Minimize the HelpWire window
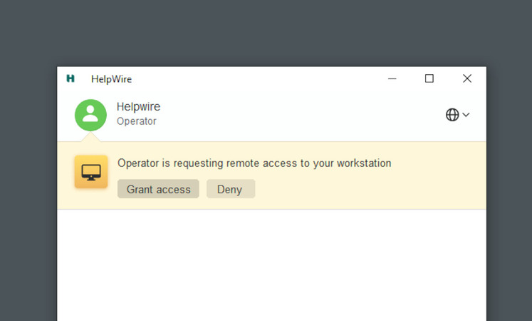The height and width of the screenshot is (321, 532). (x=392, y=78)
